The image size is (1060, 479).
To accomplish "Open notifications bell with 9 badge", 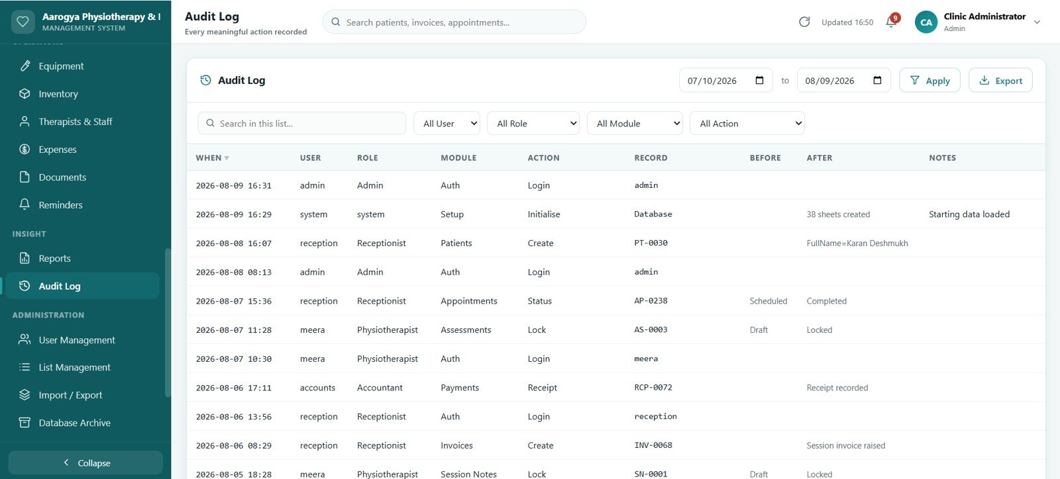I will 892,22.
